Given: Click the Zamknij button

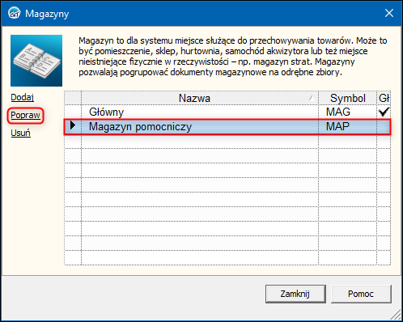Looking at the screenshot, I should [295, 294].
